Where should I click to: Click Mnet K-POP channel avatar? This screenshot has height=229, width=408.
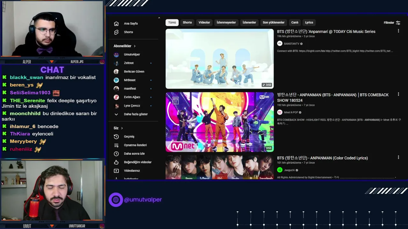(280, 112)
